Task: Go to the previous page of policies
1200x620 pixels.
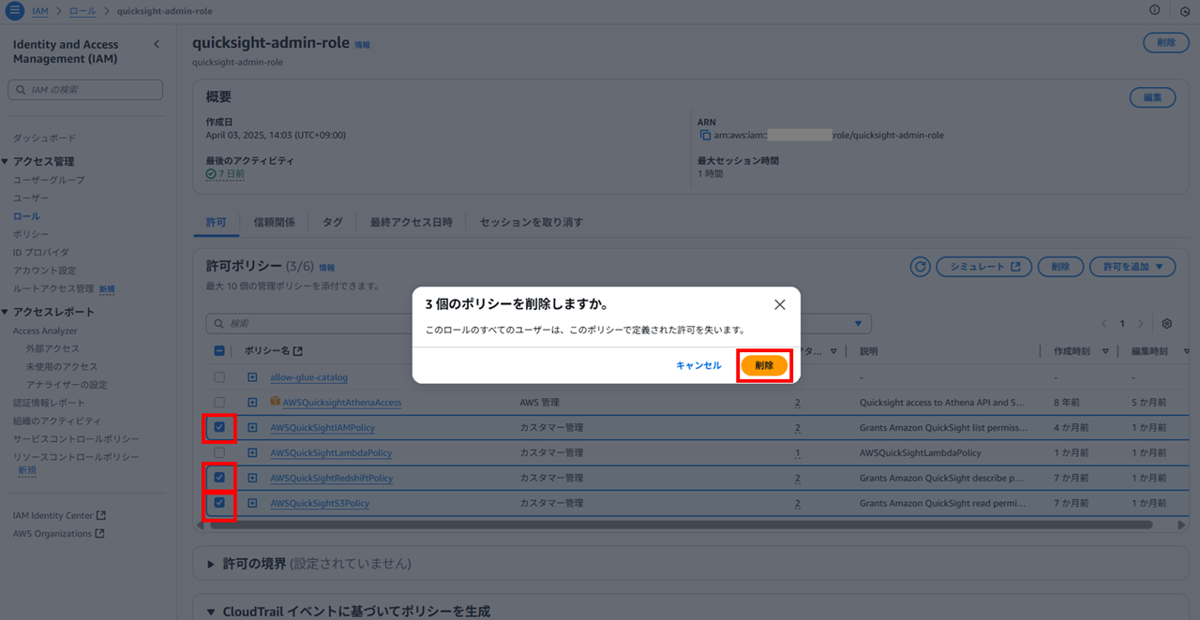Action: coord(1104,323)
